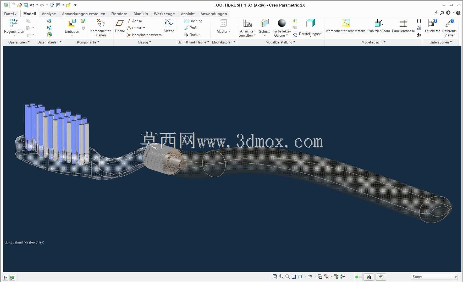The image size is (463, 282).
Task: Expand the Komponente group
Action: click(88, 42)
